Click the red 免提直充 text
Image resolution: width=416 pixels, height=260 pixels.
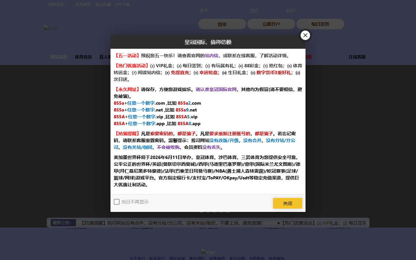pyautogui.click(x=180, y=72)
